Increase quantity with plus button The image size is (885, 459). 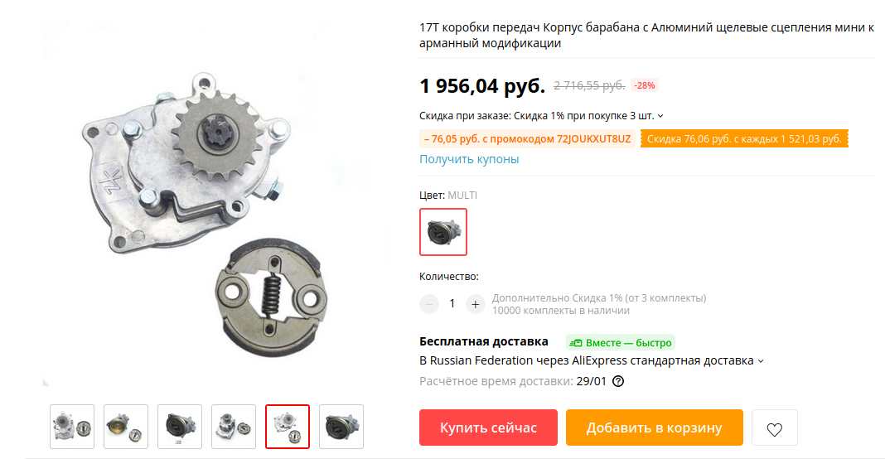476,304
